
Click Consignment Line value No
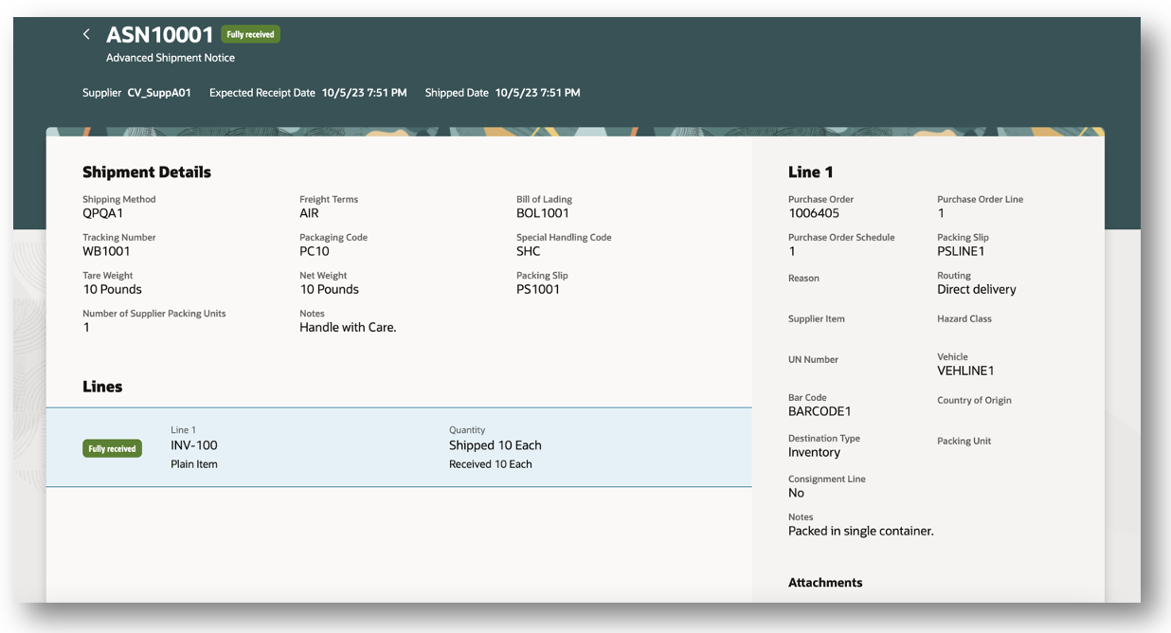click(x=797, y=493)
